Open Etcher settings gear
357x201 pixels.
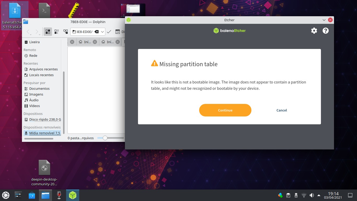(314, 31)
